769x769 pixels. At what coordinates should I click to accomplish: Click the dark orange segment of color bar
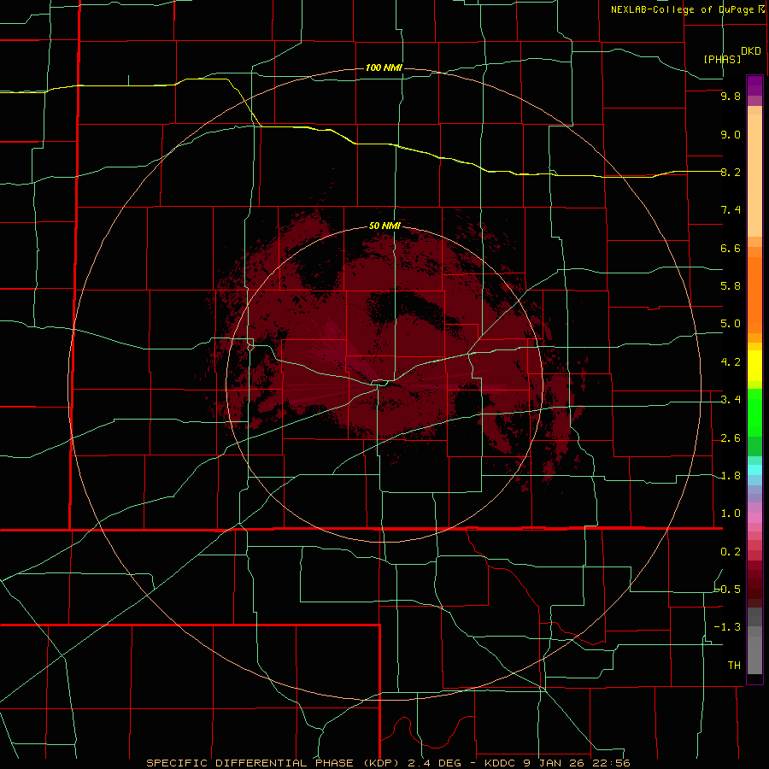pos(754,294)
